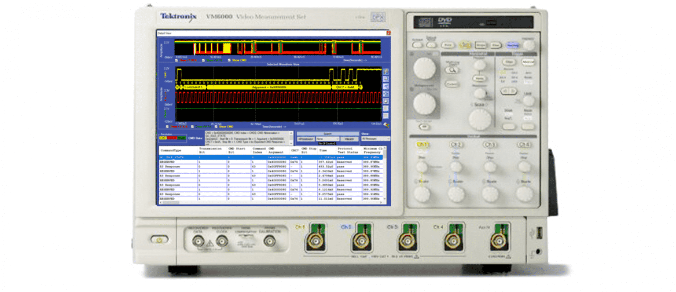Click the yellow CMD annotation swatch
676x292 pixels.
[163, 138]
